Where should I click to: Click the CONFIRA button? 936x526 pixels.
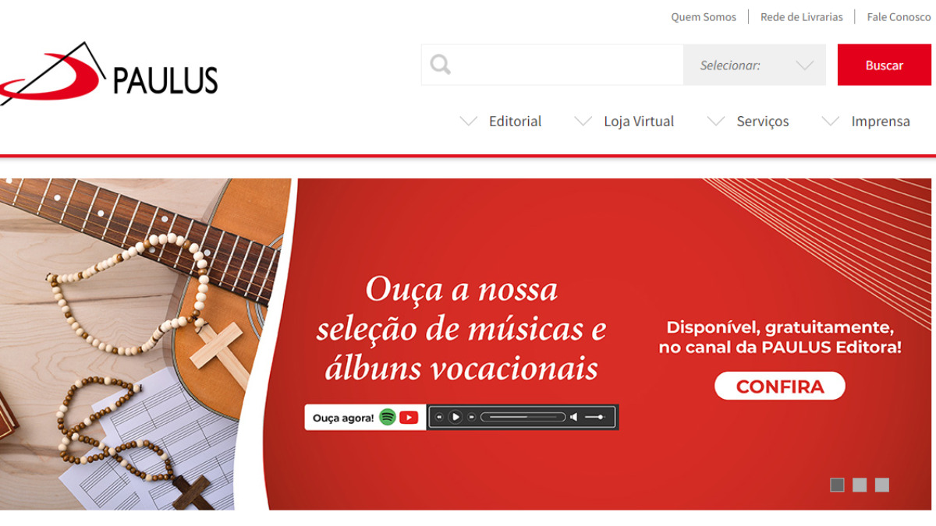tap(780, 386)
